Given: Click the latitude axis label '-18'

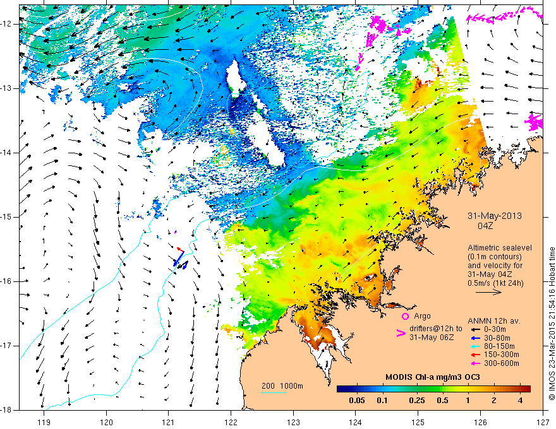Looking at the screenshot, I should [x=7, y=410].
